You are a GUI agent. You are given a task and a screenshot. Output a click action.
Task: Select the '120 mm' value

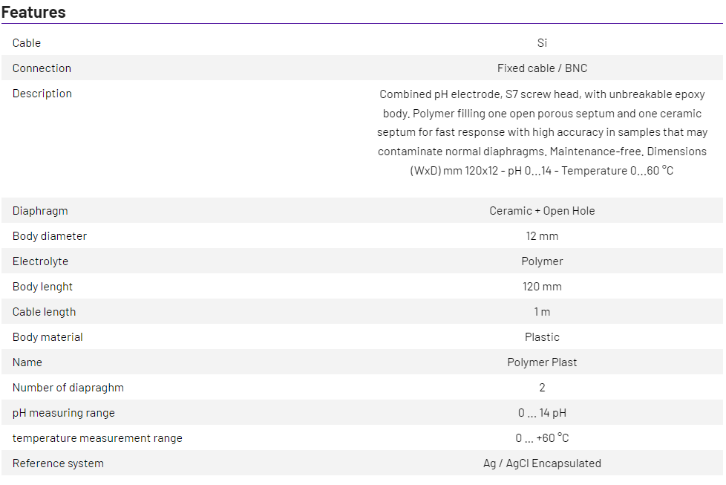(542, 287)
